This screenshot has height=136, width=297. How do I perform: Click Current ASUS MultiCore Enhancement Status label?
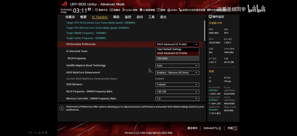[x=92, y=79]
